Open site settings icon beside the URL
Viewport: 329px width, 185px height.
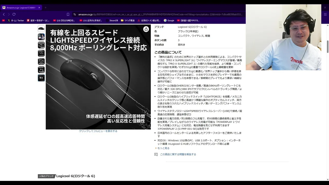point(75,14)
